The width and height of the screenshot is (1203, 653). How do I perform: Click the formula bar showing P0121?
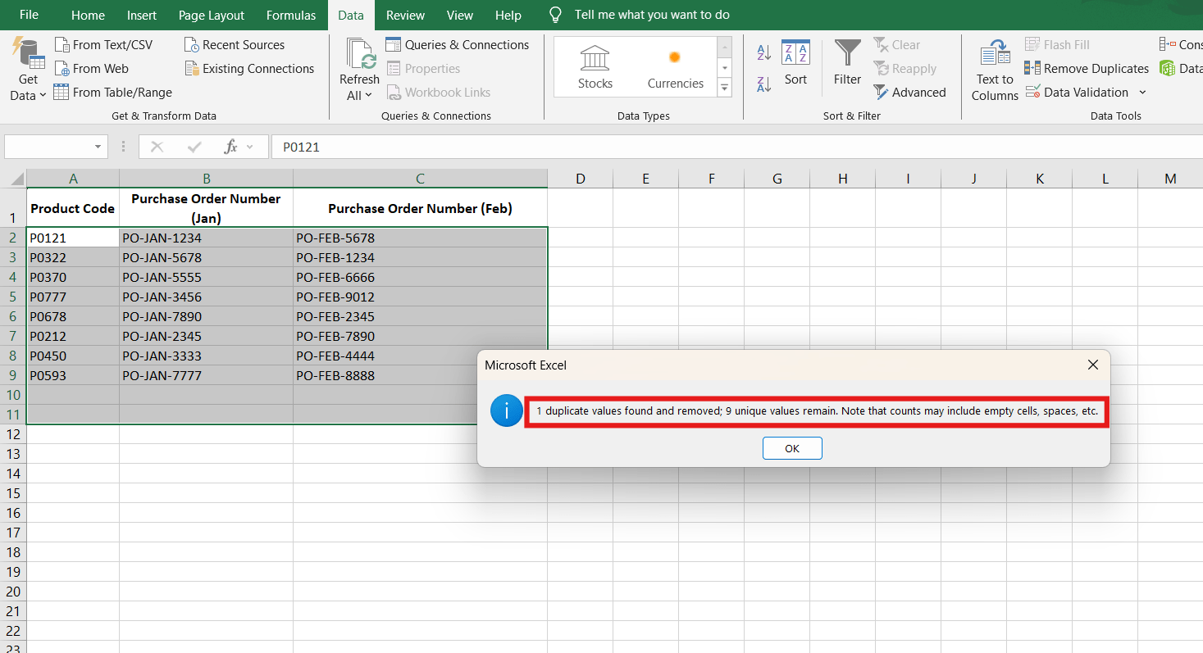(736, 147)
